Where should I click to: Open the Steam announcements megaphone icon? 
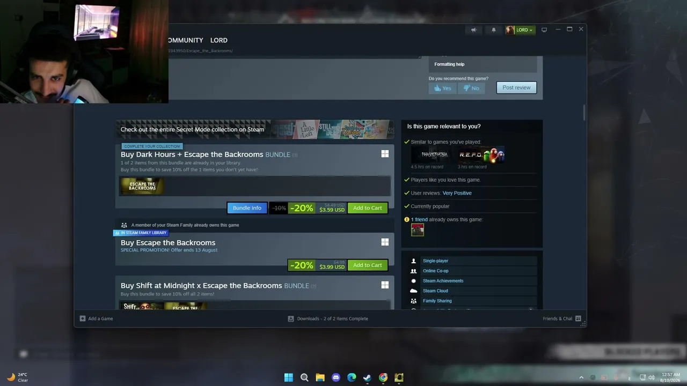point(473,30)
